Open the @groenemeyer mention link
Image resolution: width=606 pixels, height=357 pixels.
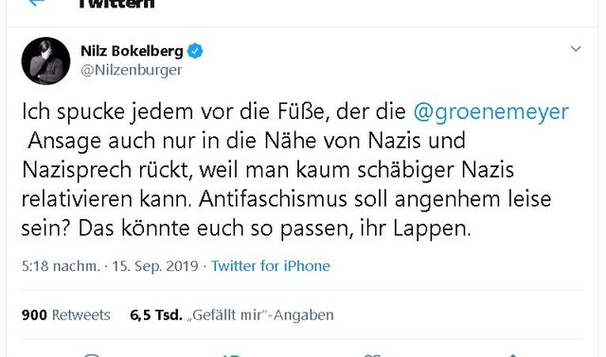coord(490,112)
